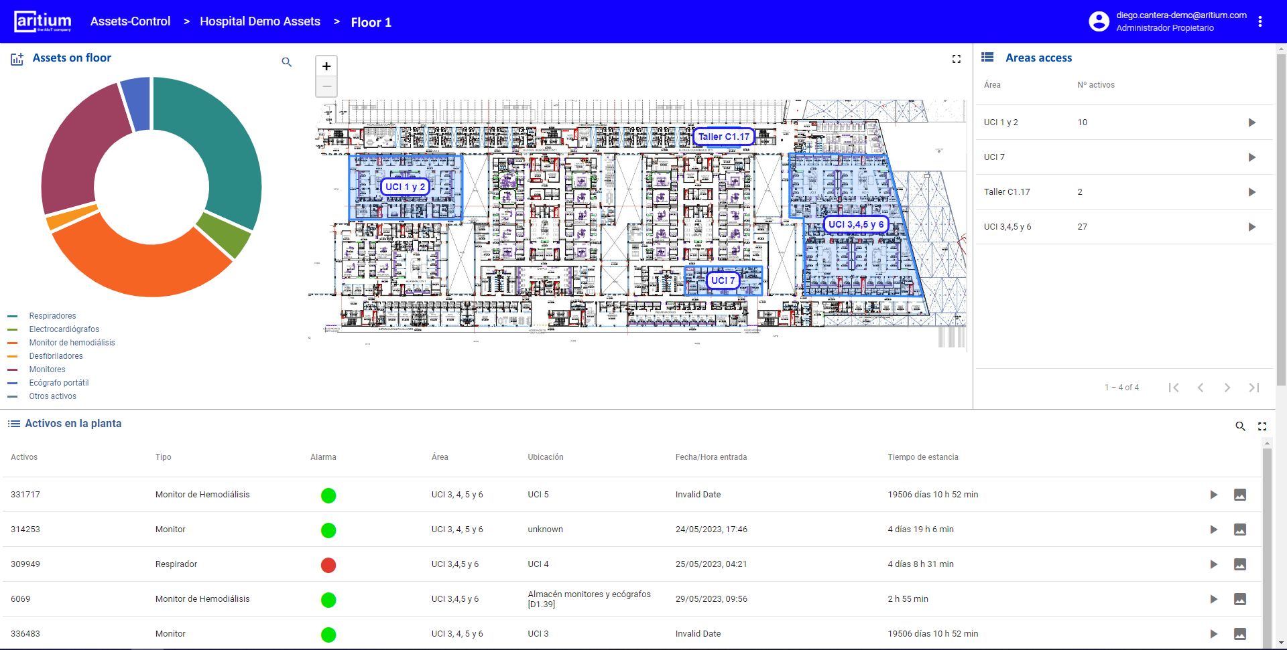
Task: Click the Taller C1.17 map label
Action: (723, 137)
